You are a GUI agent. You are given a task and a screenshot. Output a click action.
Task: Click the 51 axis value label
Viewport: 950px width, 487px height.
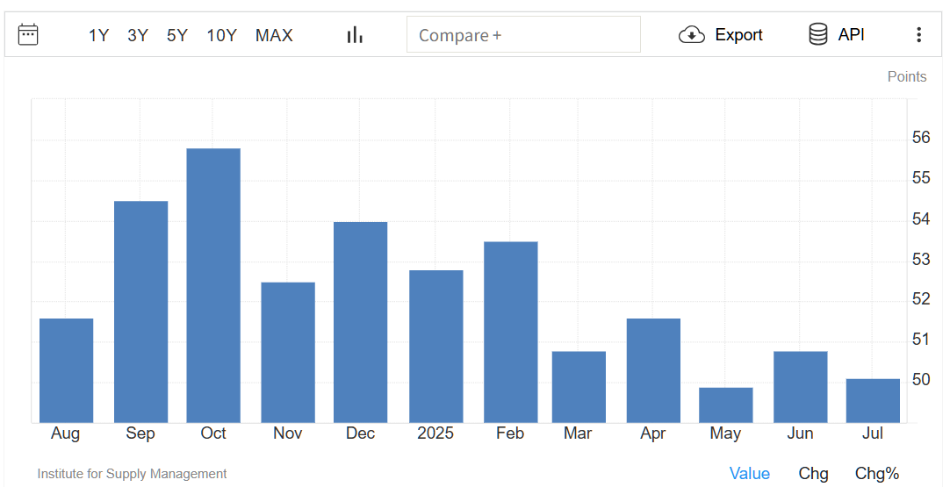tap(921, 340)
